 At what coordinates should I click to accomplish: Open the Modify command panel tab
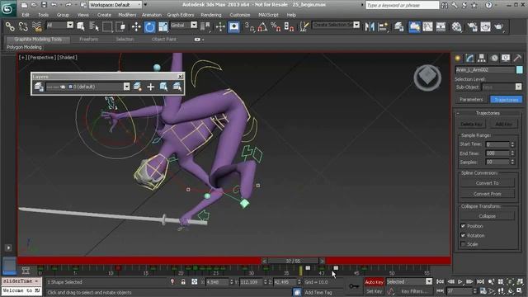[469, 58]
